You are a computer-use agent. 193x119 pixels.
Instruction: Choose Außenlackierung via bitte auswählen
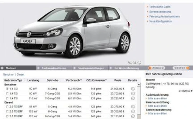[157, 98]
